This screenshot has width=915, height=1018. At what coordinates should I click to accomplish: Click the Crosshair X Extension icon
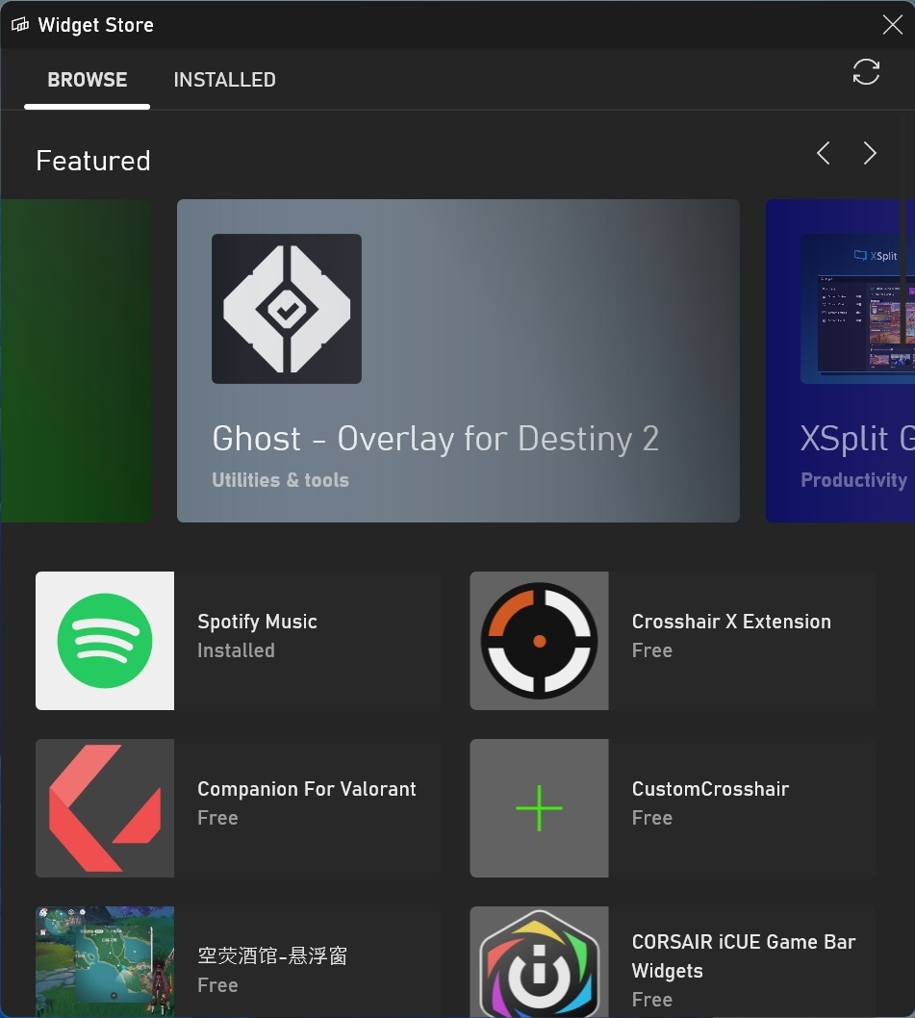pyautogui.click(x=539, y=641)
